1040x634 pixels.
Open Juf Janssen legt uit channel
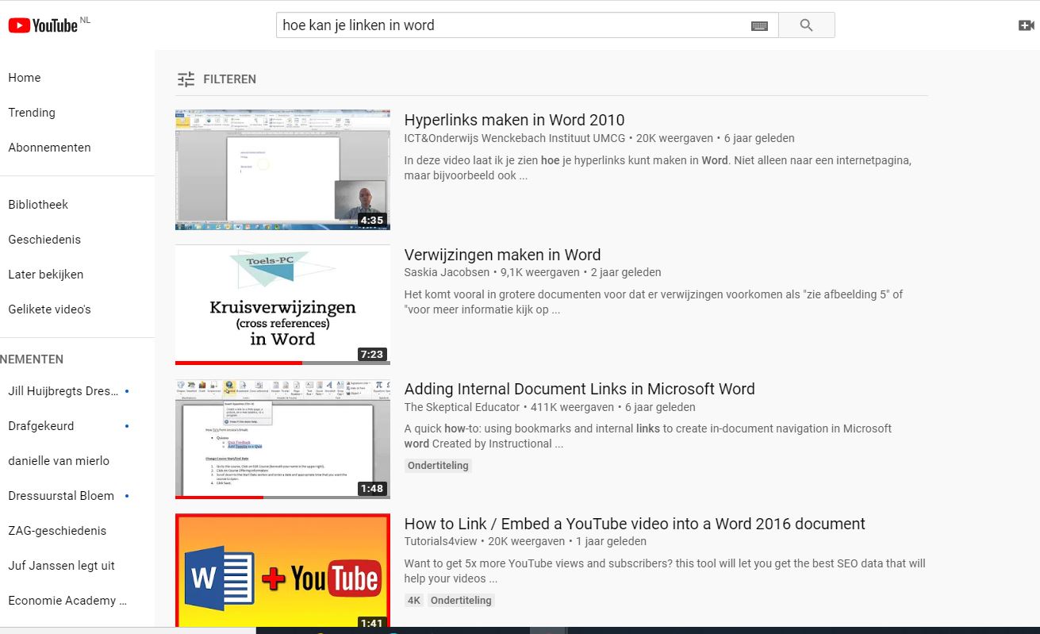(61, 566)
